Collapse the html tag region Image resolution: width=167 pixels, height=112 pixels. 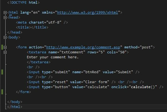(x=5, y=12)
